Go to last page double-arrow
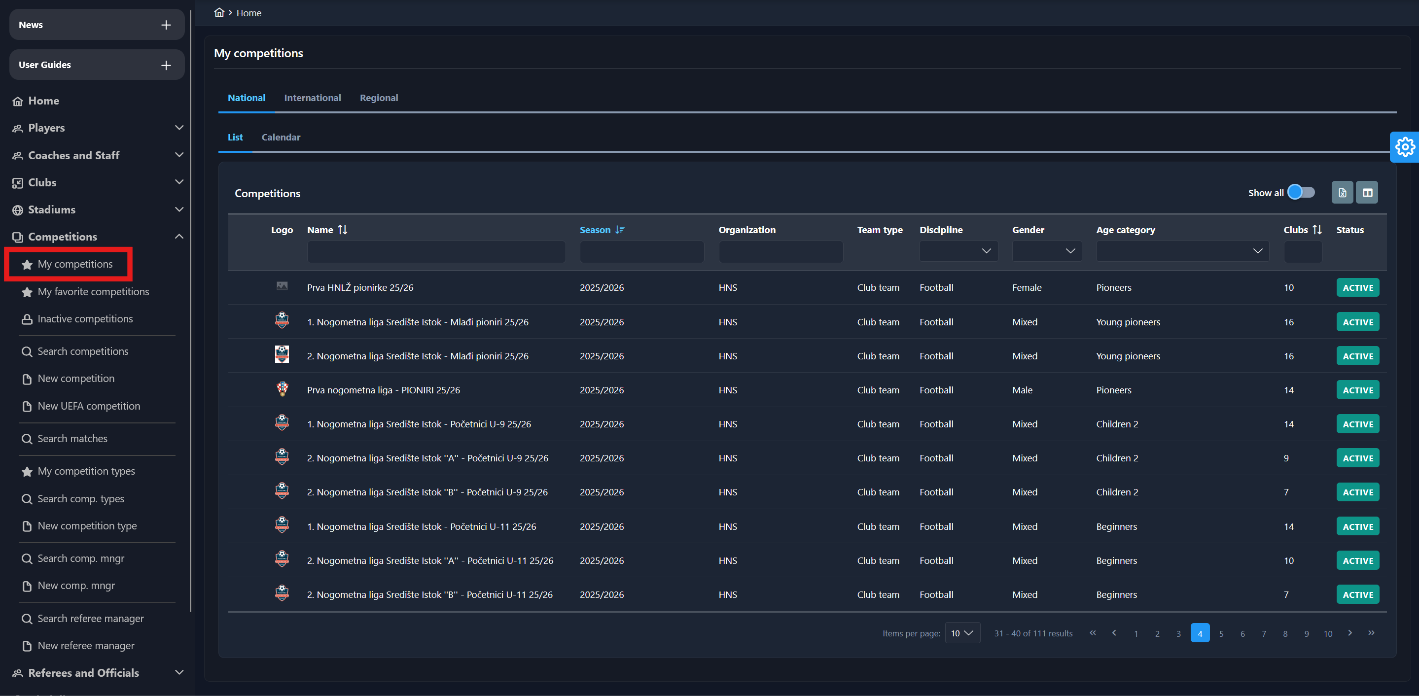This screenshot has height=696, width=1419. point(1371,633)
